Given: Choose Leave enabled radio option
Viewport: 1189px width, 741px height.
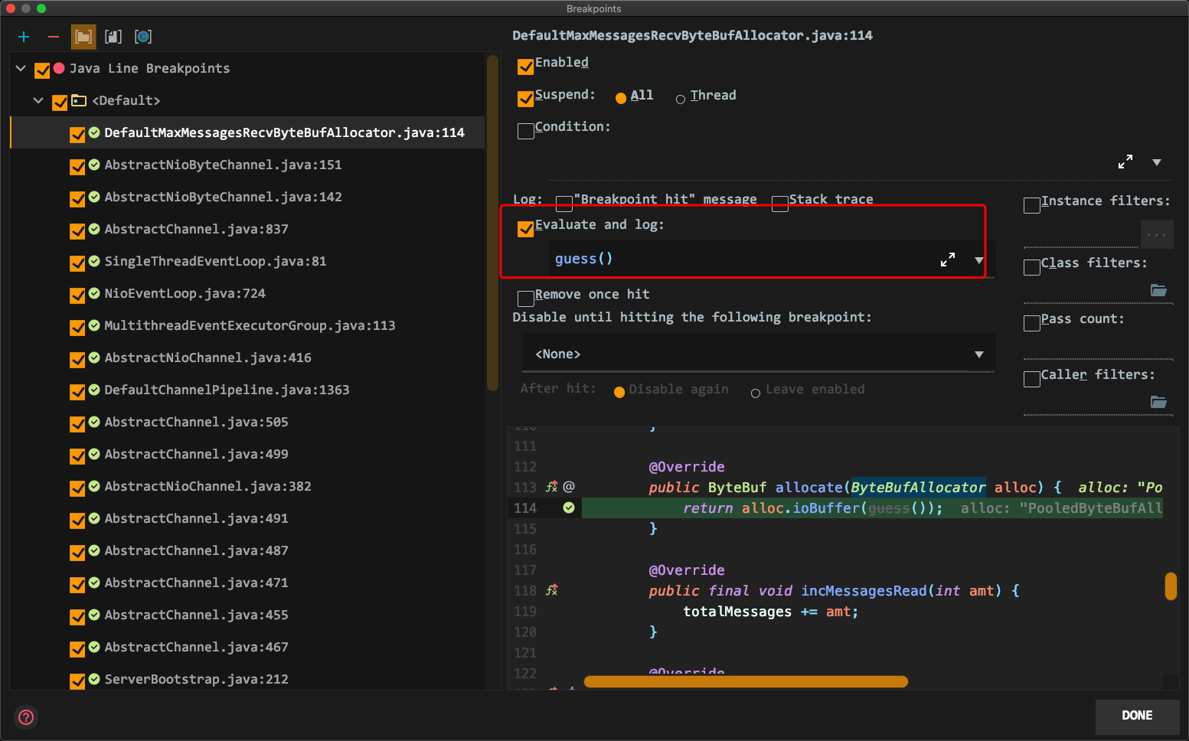Looking at the screenshot, I should 756,393.
